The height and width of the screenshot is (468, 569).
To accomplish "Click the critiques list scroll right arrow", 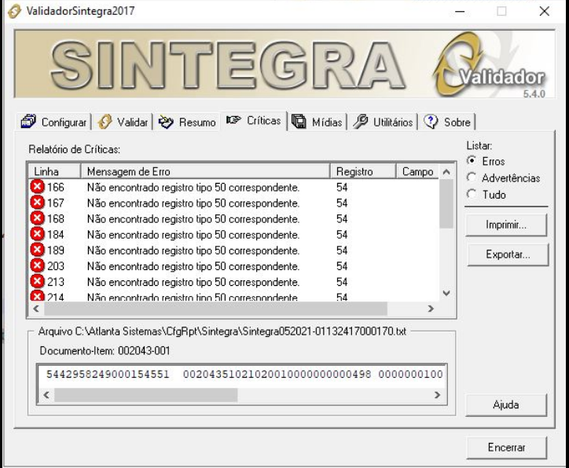I will tap(431, 309).
